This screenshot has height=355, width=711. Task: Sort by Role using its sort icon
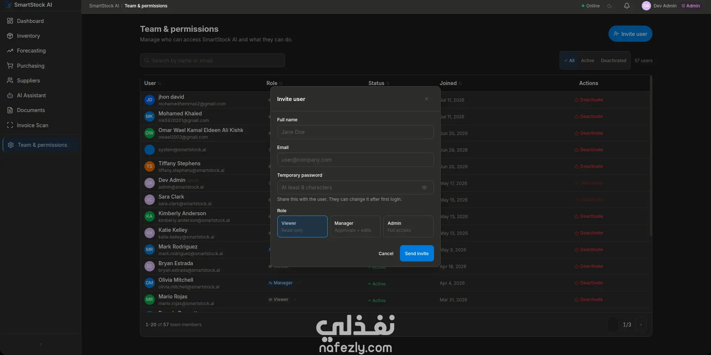pos(281,84)
